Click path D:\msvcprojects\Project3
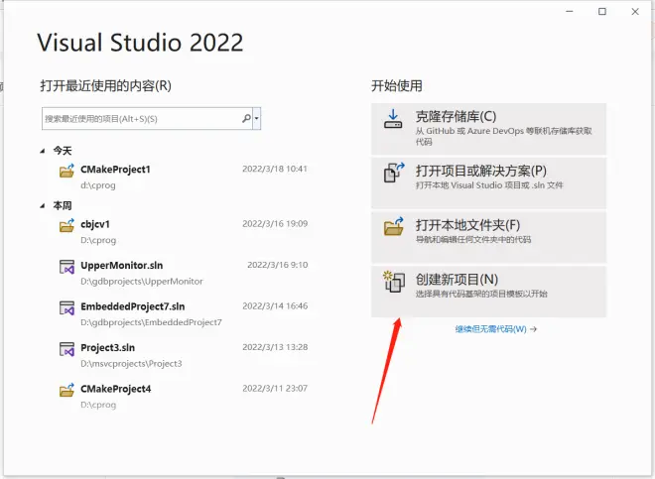Viewport: 655px width, 479px height. 131,364
